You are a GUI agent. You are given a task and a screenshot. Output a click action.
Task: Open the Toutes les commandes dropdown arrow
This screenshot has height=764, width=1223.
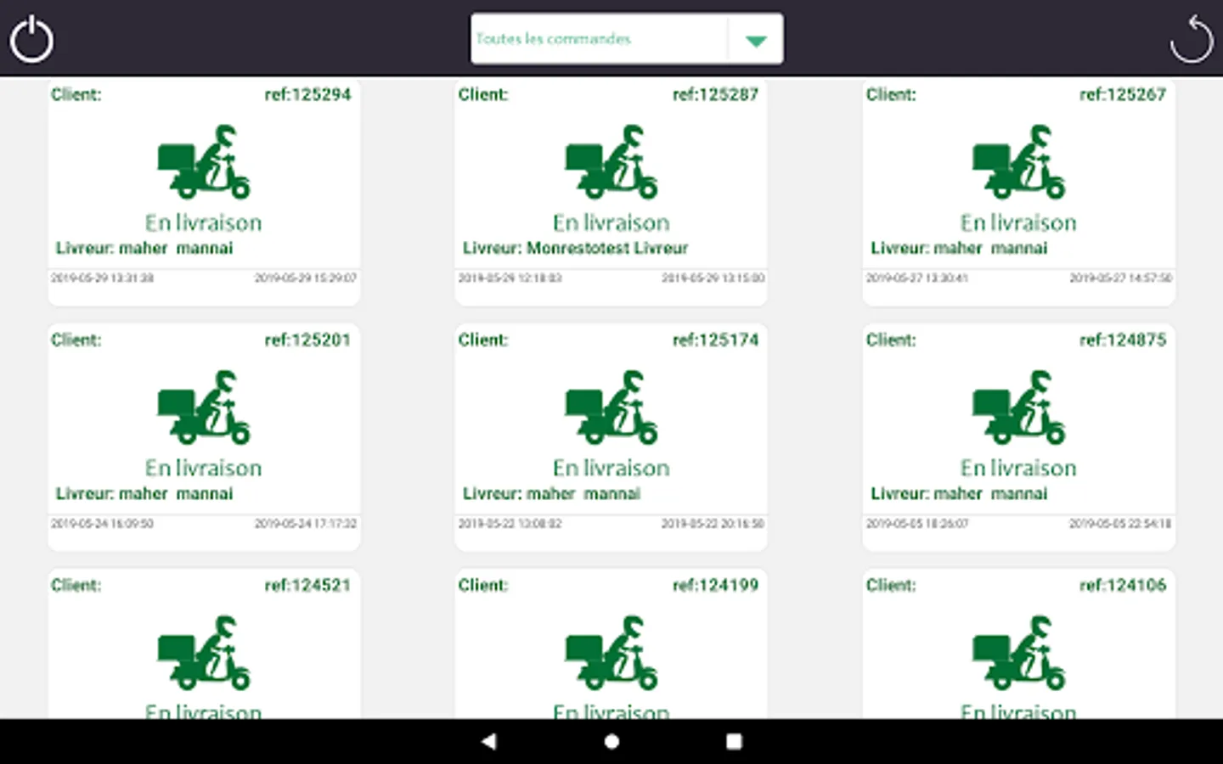[756, 40]
